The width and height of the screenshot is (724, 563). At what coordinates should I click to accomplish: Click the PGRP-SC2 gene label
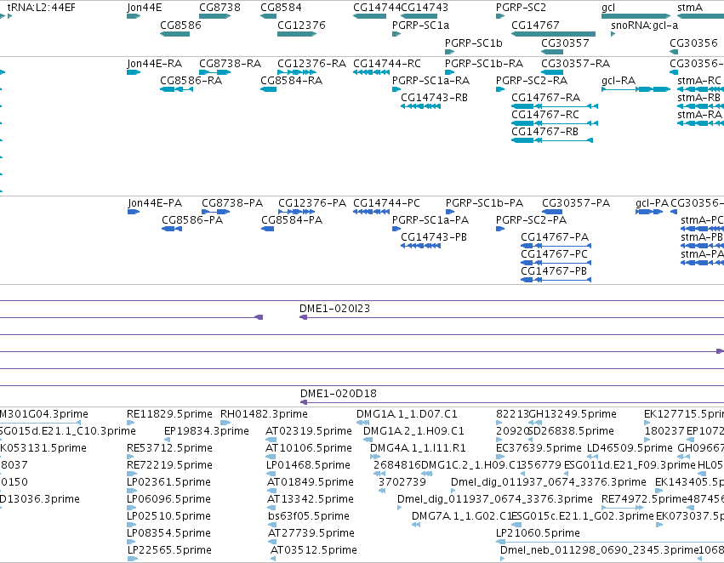click(521, 8)
